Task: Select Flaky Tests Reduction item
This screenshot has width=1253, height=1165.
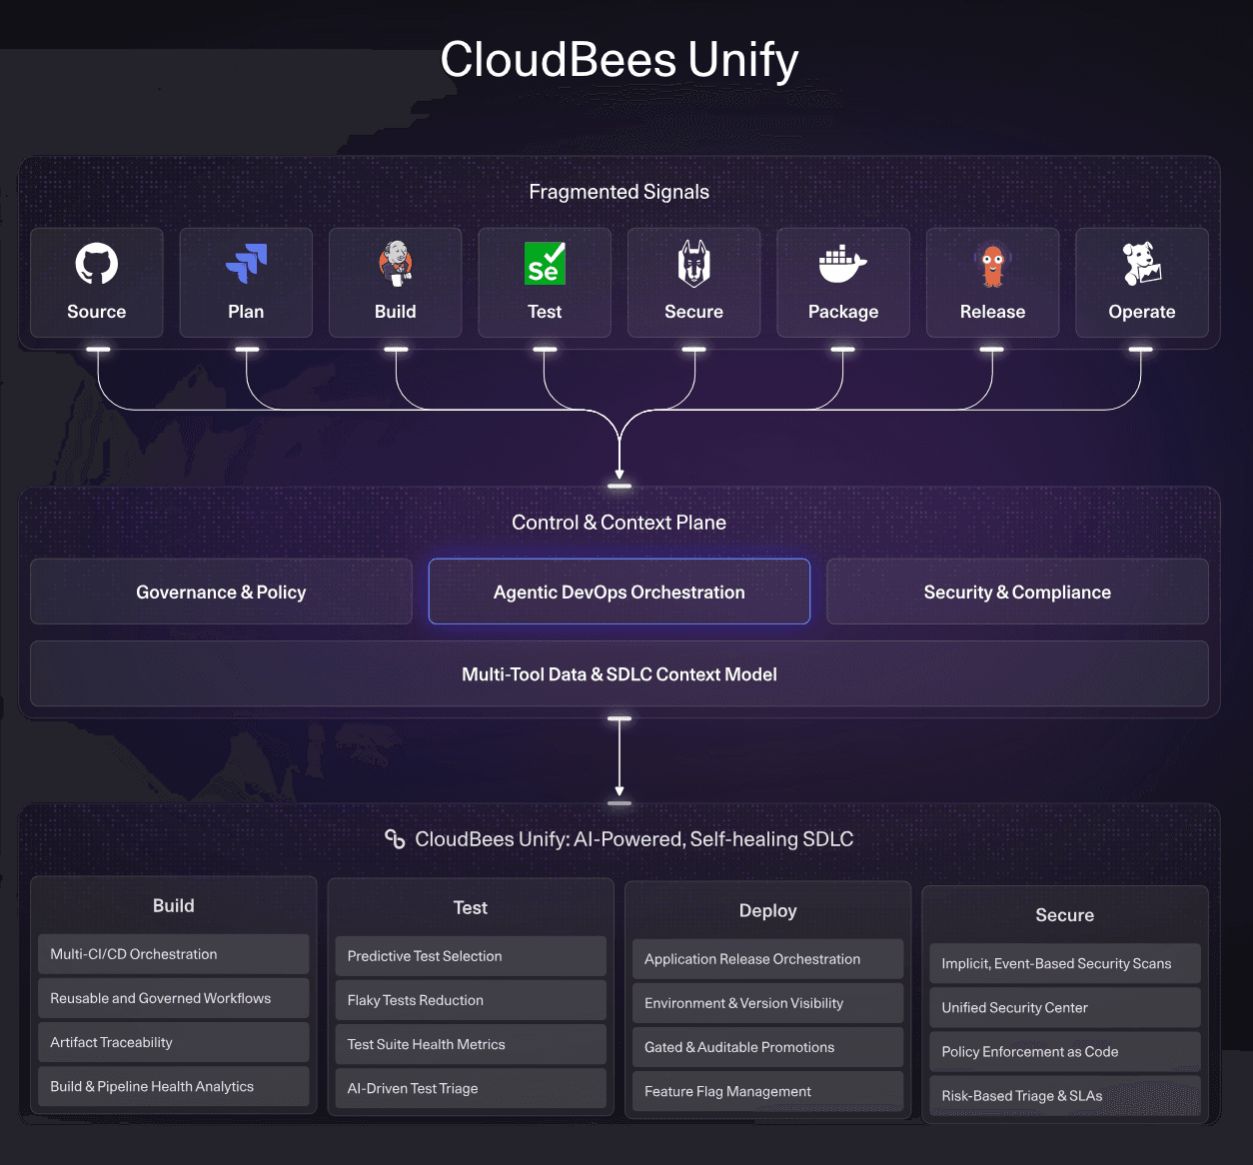Action: [x=471, y=1000]
